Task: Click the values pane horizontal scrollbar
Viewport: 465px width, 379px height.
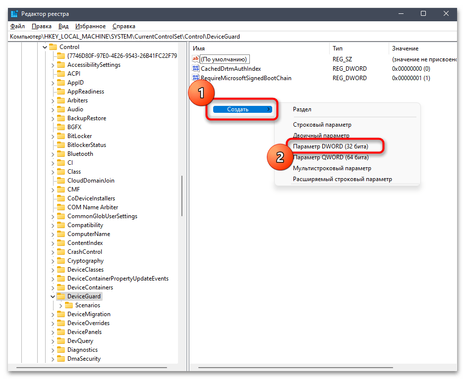Action: pyautogui.click(x=295, y=368)
